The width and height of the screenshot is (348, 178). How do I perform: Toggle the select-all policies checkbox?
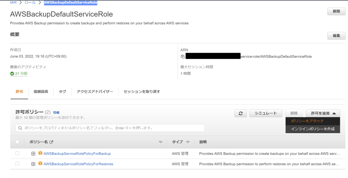17,142
